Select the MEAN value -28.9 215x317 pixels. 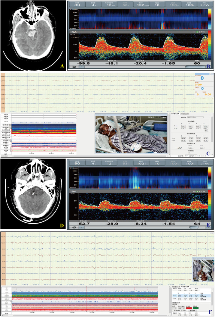112,224
